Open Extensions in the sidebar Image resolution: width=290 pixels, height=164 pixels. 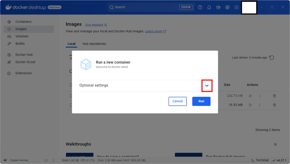[x=29, y=73]
